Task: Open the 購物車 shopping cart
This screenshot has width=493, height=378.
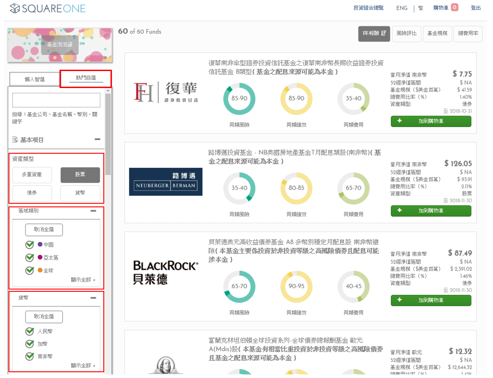Action: point(441,8)
